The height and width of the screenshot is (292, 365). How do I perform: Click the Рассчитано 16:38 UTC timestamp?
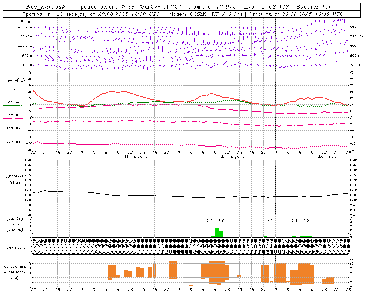pyautogui.click(x=296, y=14)
